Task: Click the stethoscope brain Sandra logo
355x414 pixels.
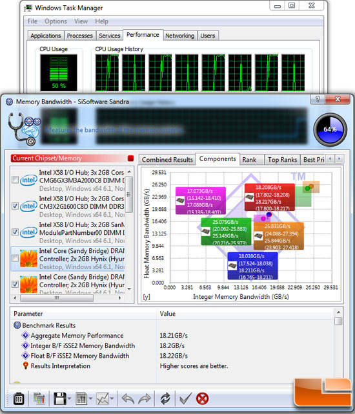Action: [x=25, y=129]
